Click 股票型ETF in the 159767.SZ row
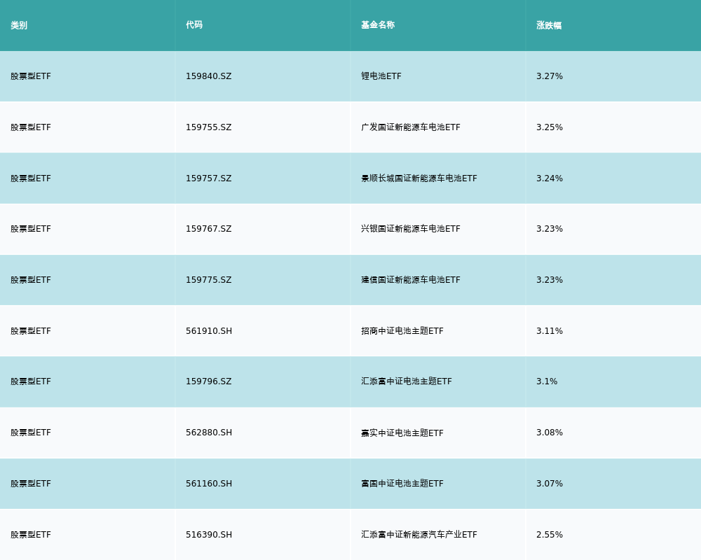 tap(31, 229)
